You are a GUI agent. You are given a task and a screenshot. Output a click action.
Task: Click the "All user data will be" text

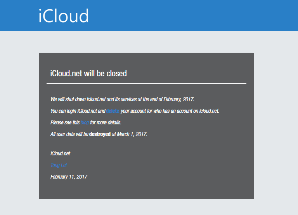point(69,134)
